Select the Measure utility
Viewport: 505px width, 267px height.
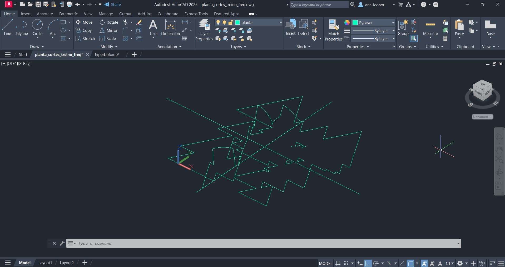click(x=430, y=28)
